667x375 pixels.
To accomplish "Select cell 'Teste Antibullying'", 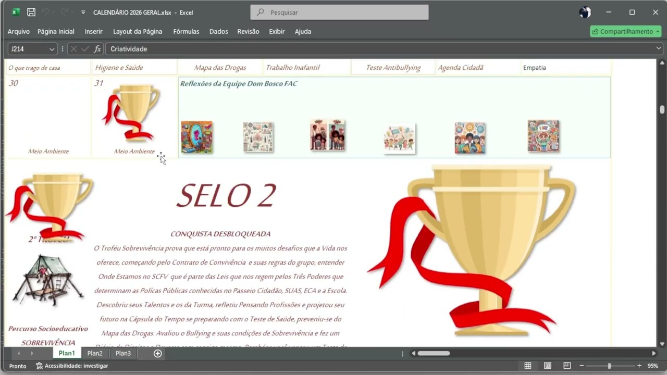I will point(393,68).
